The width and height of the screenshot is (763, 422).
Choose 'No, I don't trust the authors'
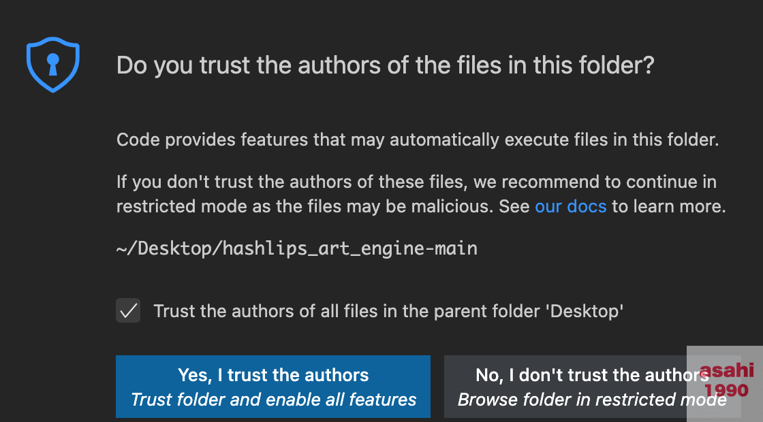pyautogui.click(x=592, y=387)
